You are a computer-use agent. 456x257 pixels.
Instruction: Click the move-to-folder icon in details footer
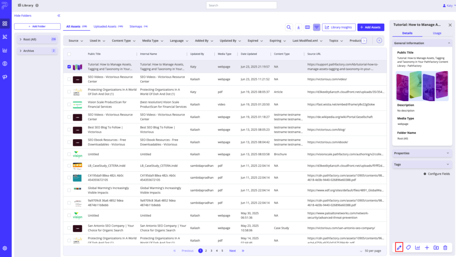pos(436,247)
